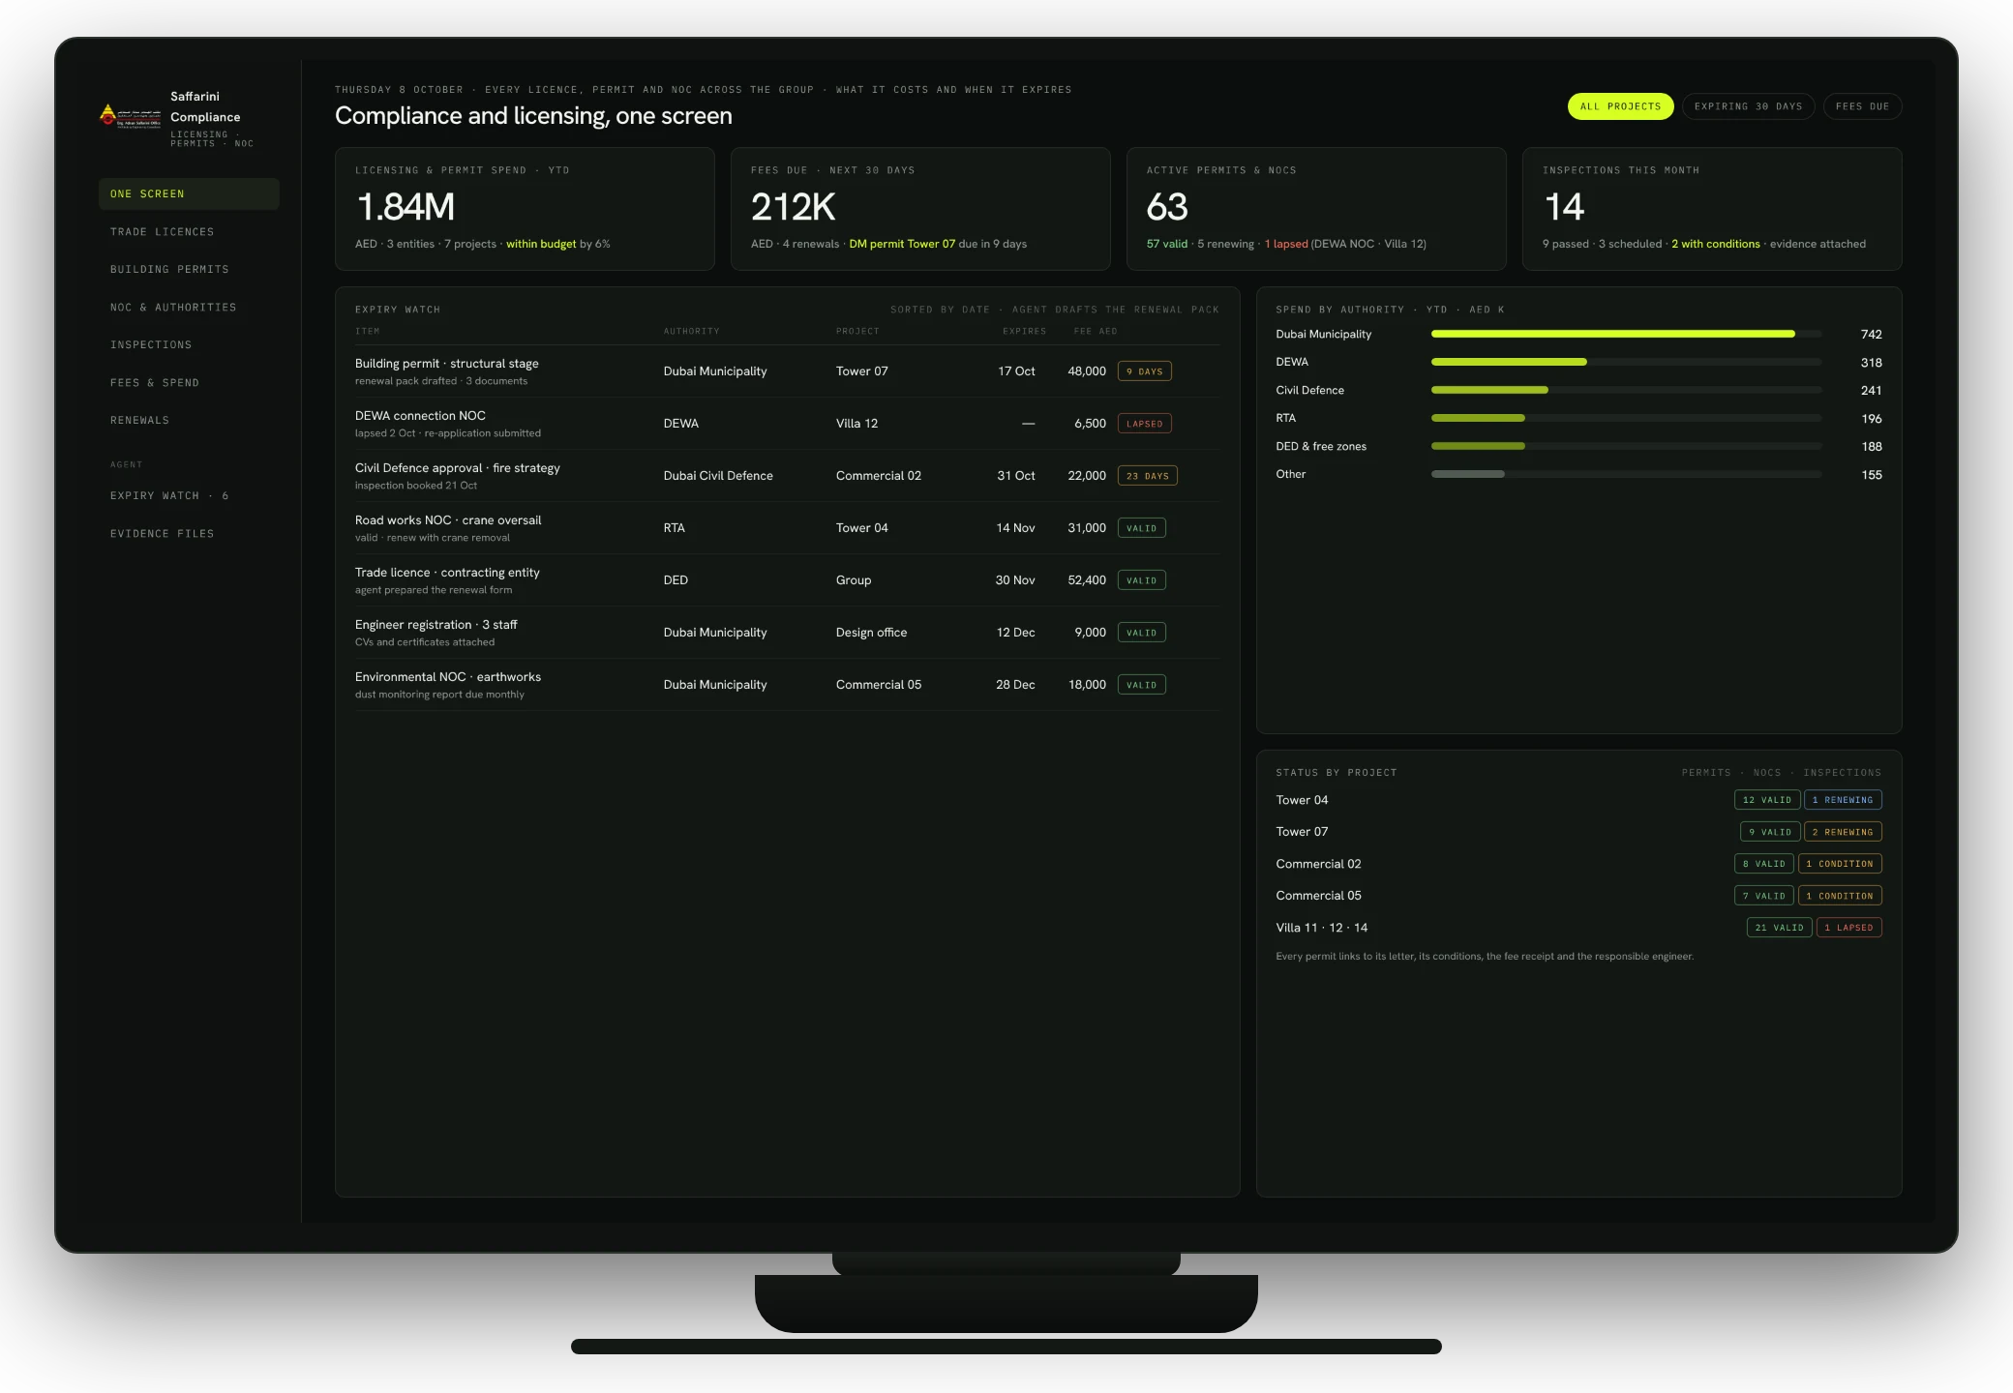Open Evidence Files in sidebar
Screen dimensions: 2013x1393
pyautogui.click(x=189, y=533)
